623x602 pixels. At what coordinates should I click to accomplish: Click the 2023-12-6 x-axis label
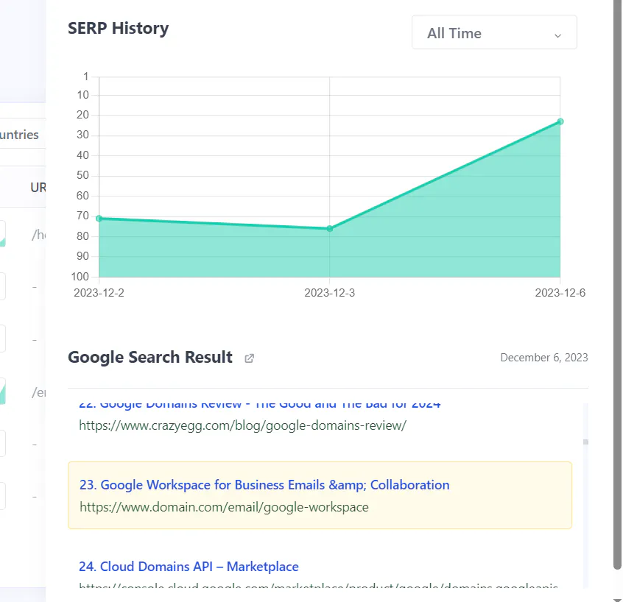click(560, 293)
